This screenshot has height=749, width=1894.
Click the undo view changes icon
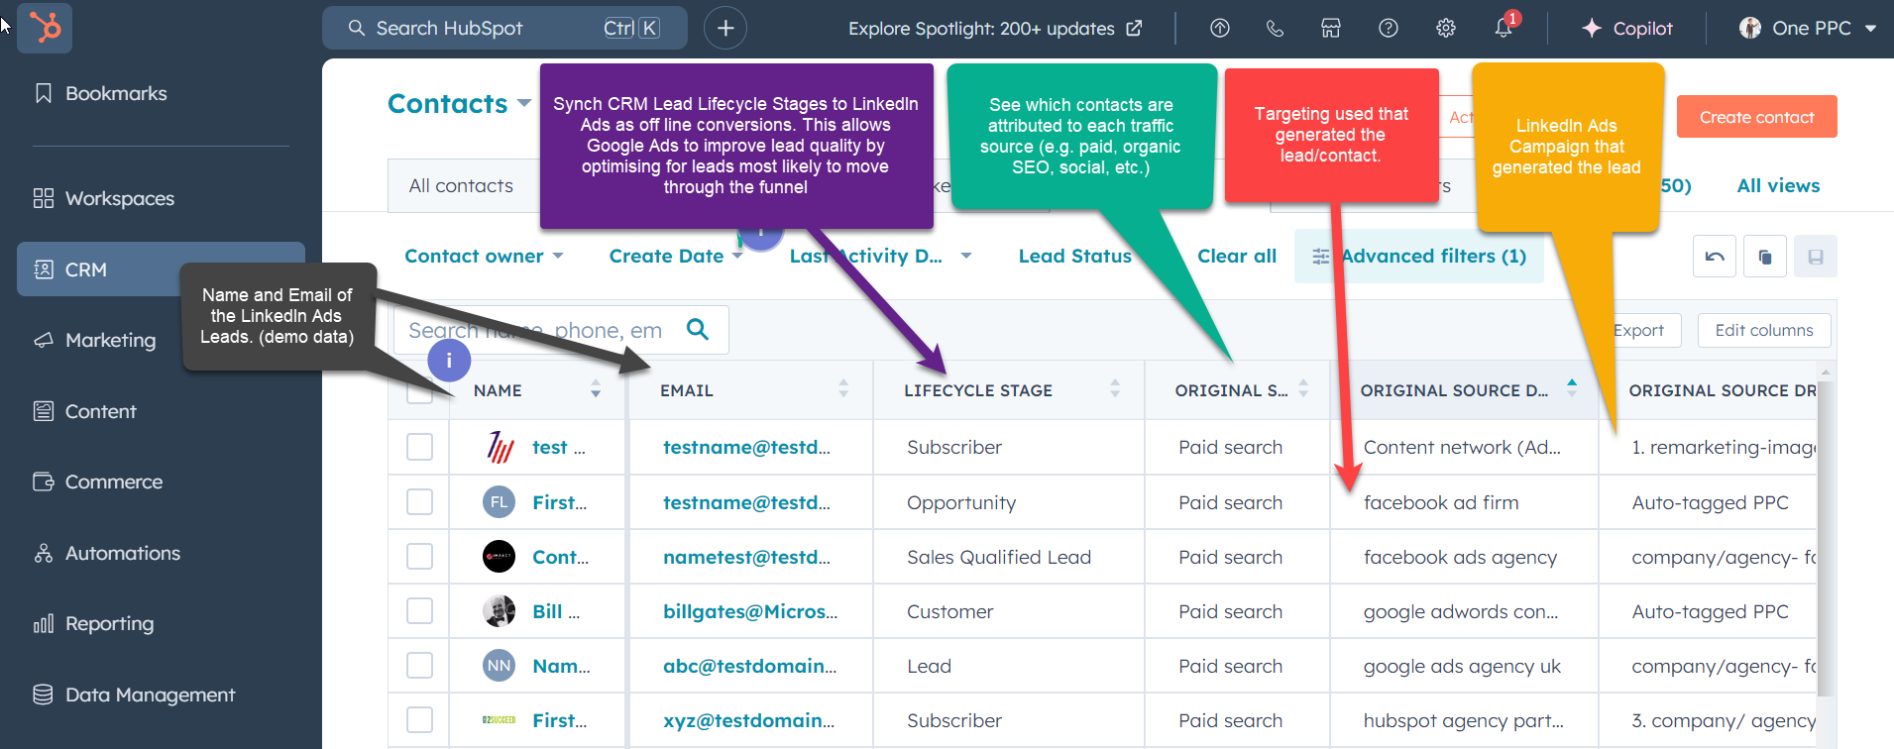(x=1715, y=257)
